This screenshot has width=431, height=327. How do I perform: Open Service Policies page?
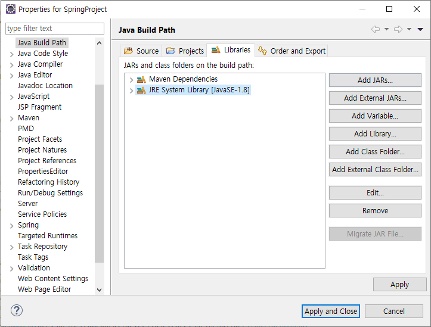pos(42,214)
